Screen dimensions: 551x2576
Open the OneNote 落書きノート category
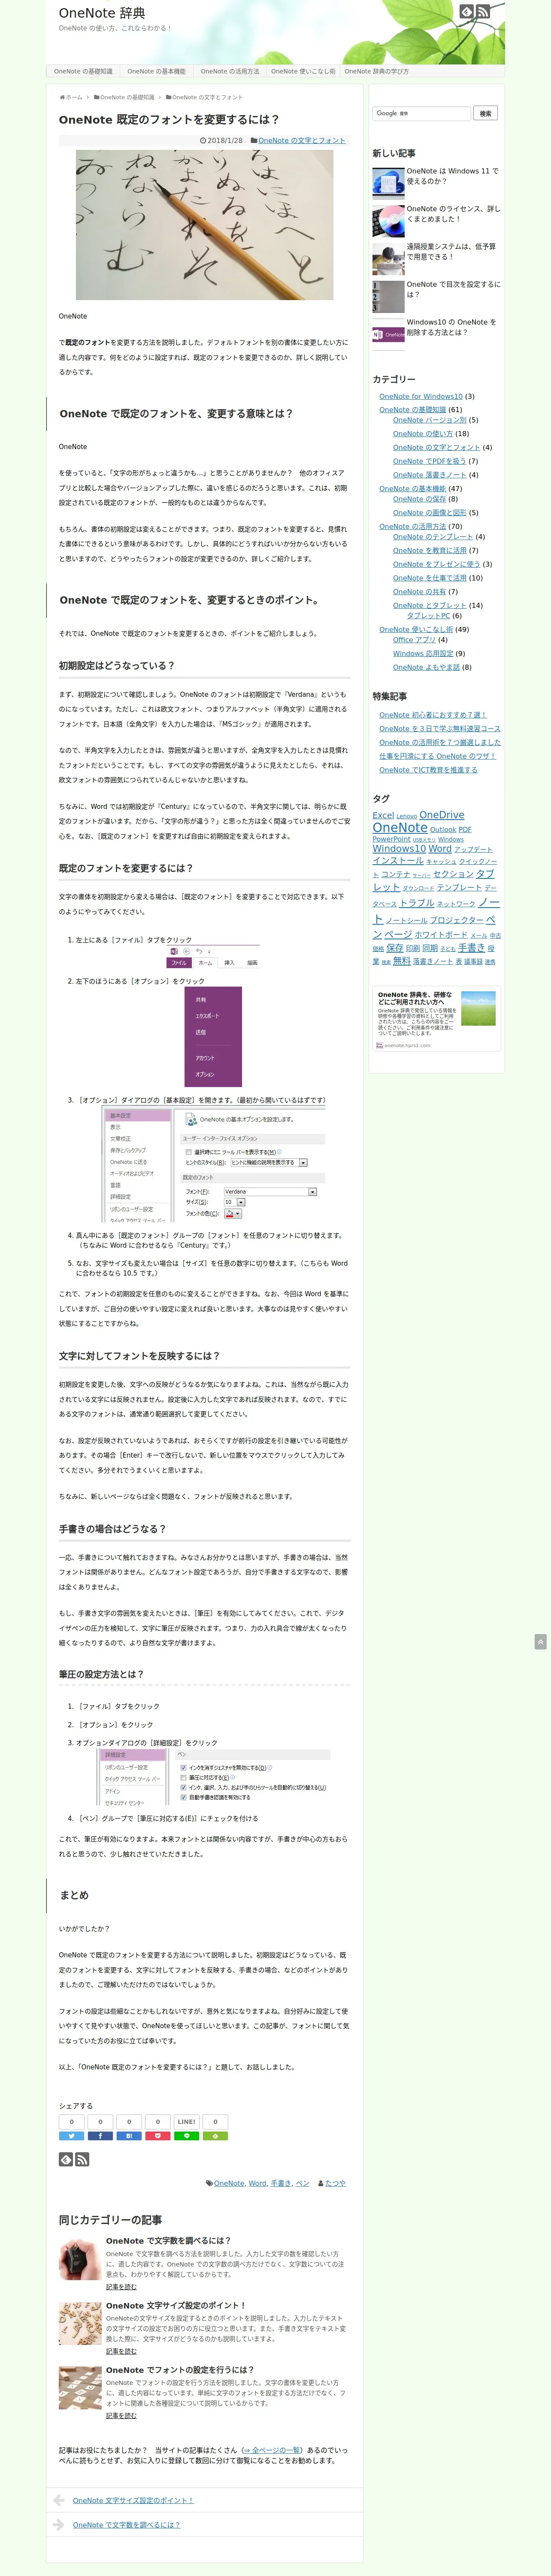point(429,475)
